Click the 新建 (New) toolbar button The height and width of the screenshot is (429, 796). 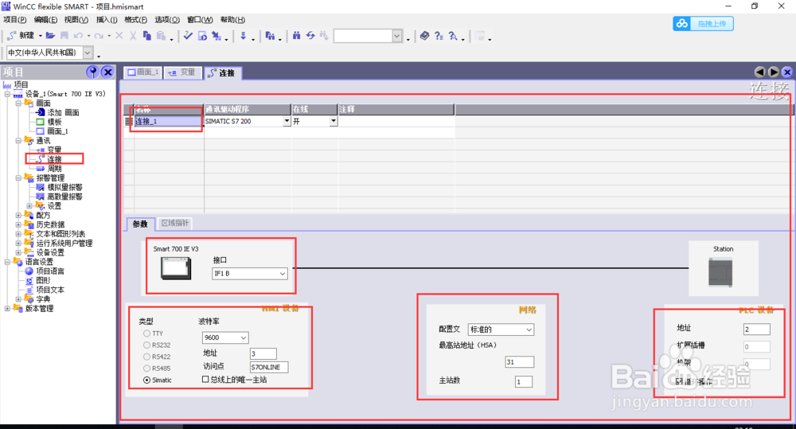21,36
